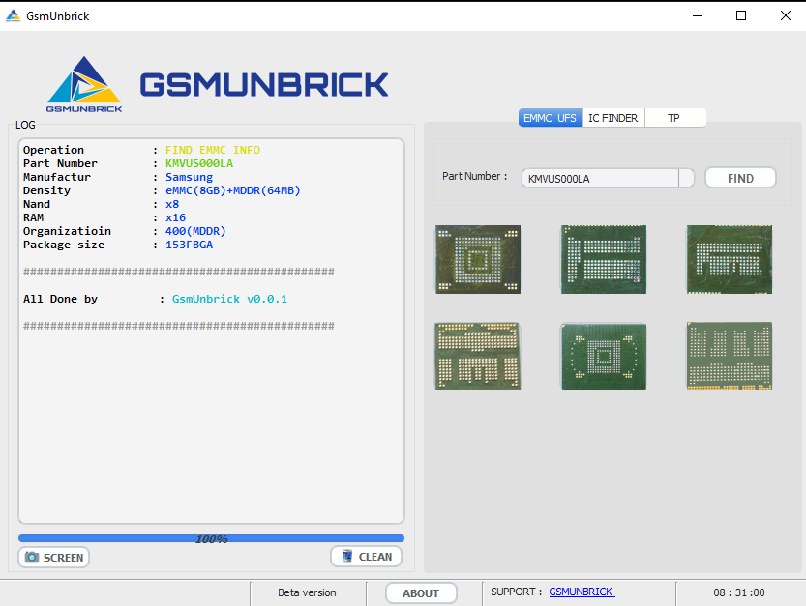Click the 'GsmUnbrick v0.0.1' text

point(229,299)
